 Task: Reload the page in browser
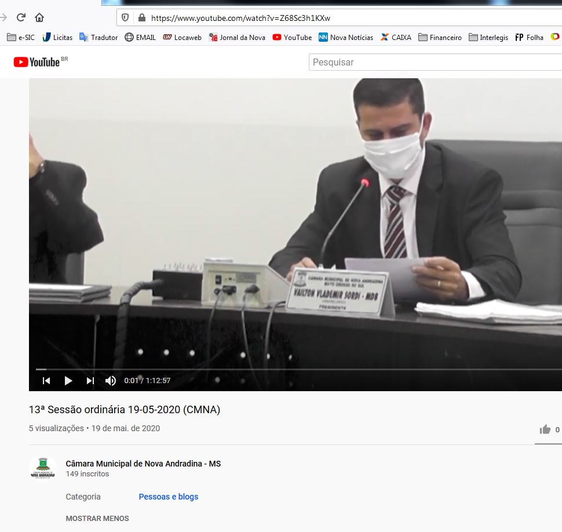(21, 17)
